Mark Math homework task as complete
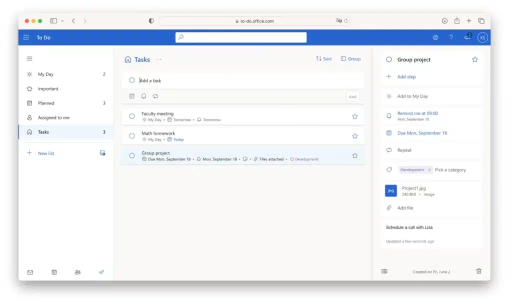512x305 pixels. (x=131, y=136)
